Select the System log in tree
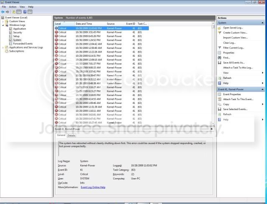Viewport: 267px width, 204px height. point(17,40)
